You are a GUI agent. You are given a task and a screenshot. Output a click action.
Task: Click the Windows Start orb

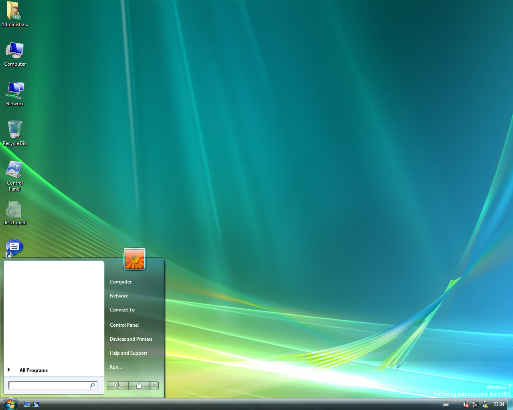click(10, 404)
